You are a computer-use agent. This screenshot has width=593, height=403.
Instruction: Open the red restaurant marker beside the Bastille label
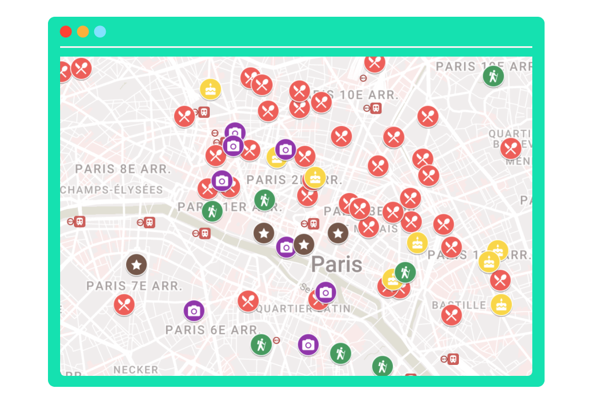click(x=451, y=315)
